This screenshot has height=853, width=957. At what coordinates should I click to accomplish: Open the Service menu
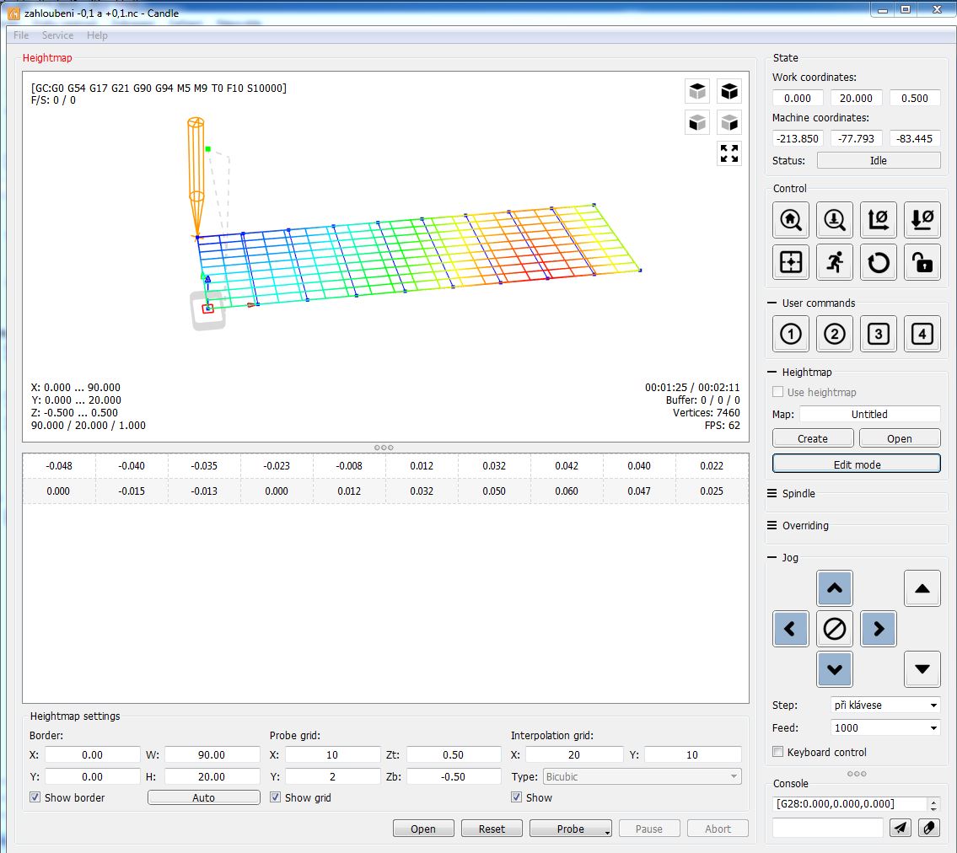point(57,35)
